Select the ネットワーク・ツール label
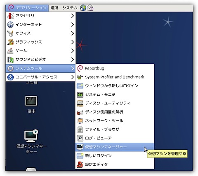Viewport: 198px width, 176px height. point(104,121)
